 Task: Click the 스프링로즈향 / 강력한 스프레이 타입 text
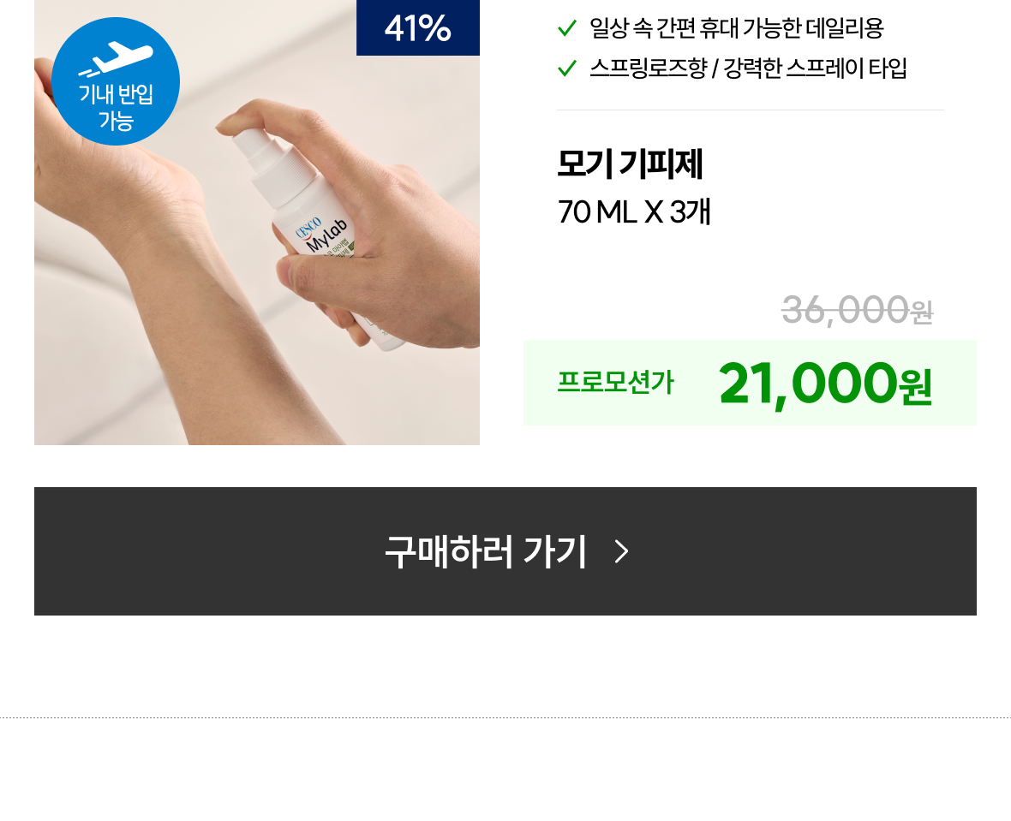pos(748,68)
